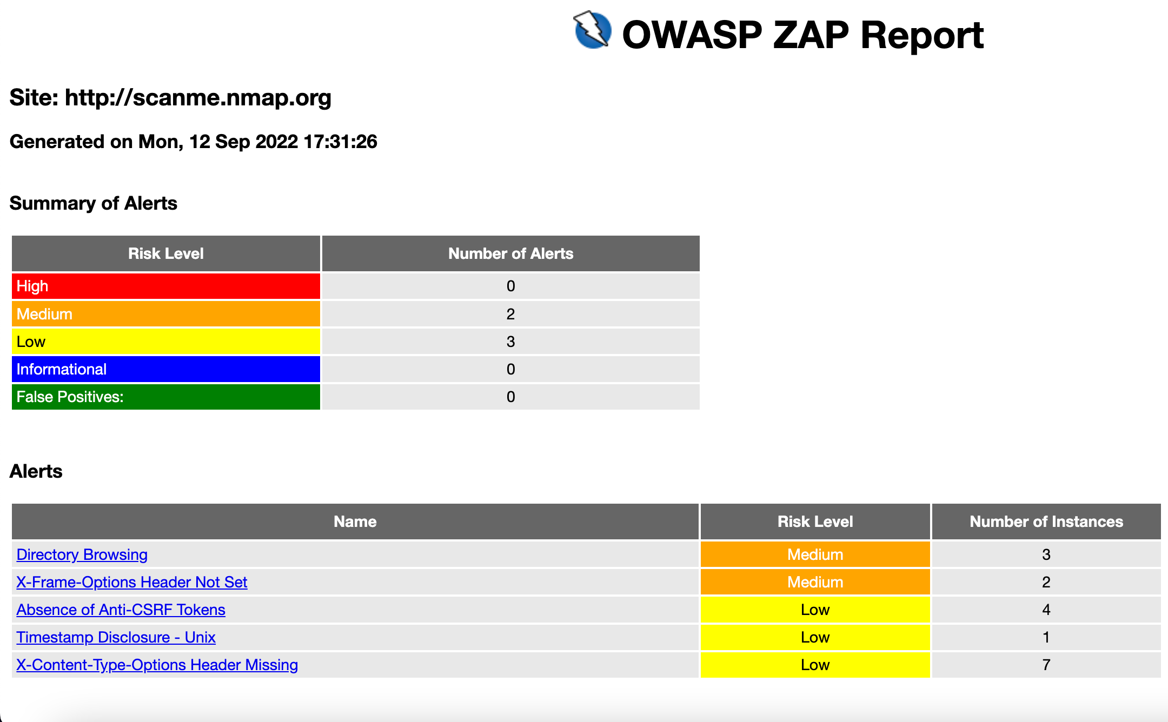
Task: Click the False Positives count 0
Action: (510, 397)
